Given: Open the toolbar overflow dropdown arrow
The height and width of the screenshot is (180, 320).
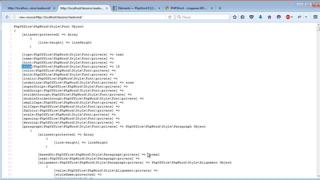Looking at the screenshot, I should point(306,17).
